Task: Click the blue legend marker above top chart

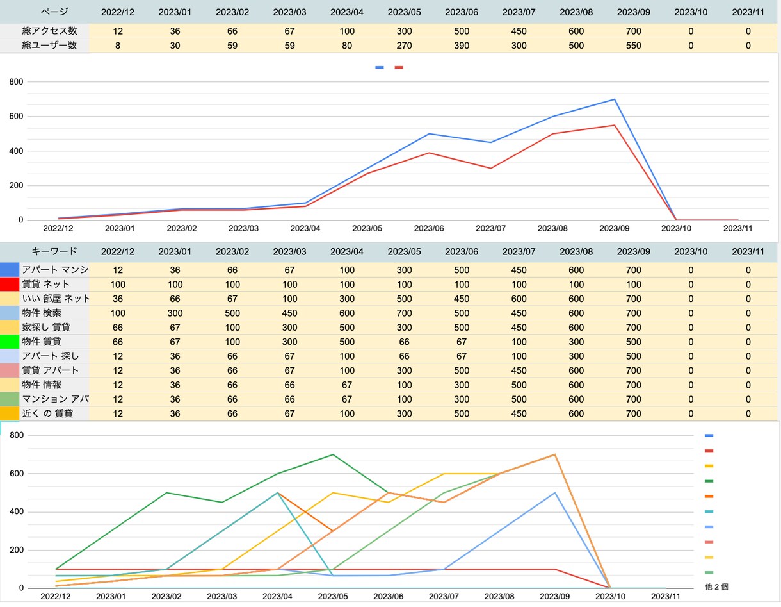Action: click(380, 67)
